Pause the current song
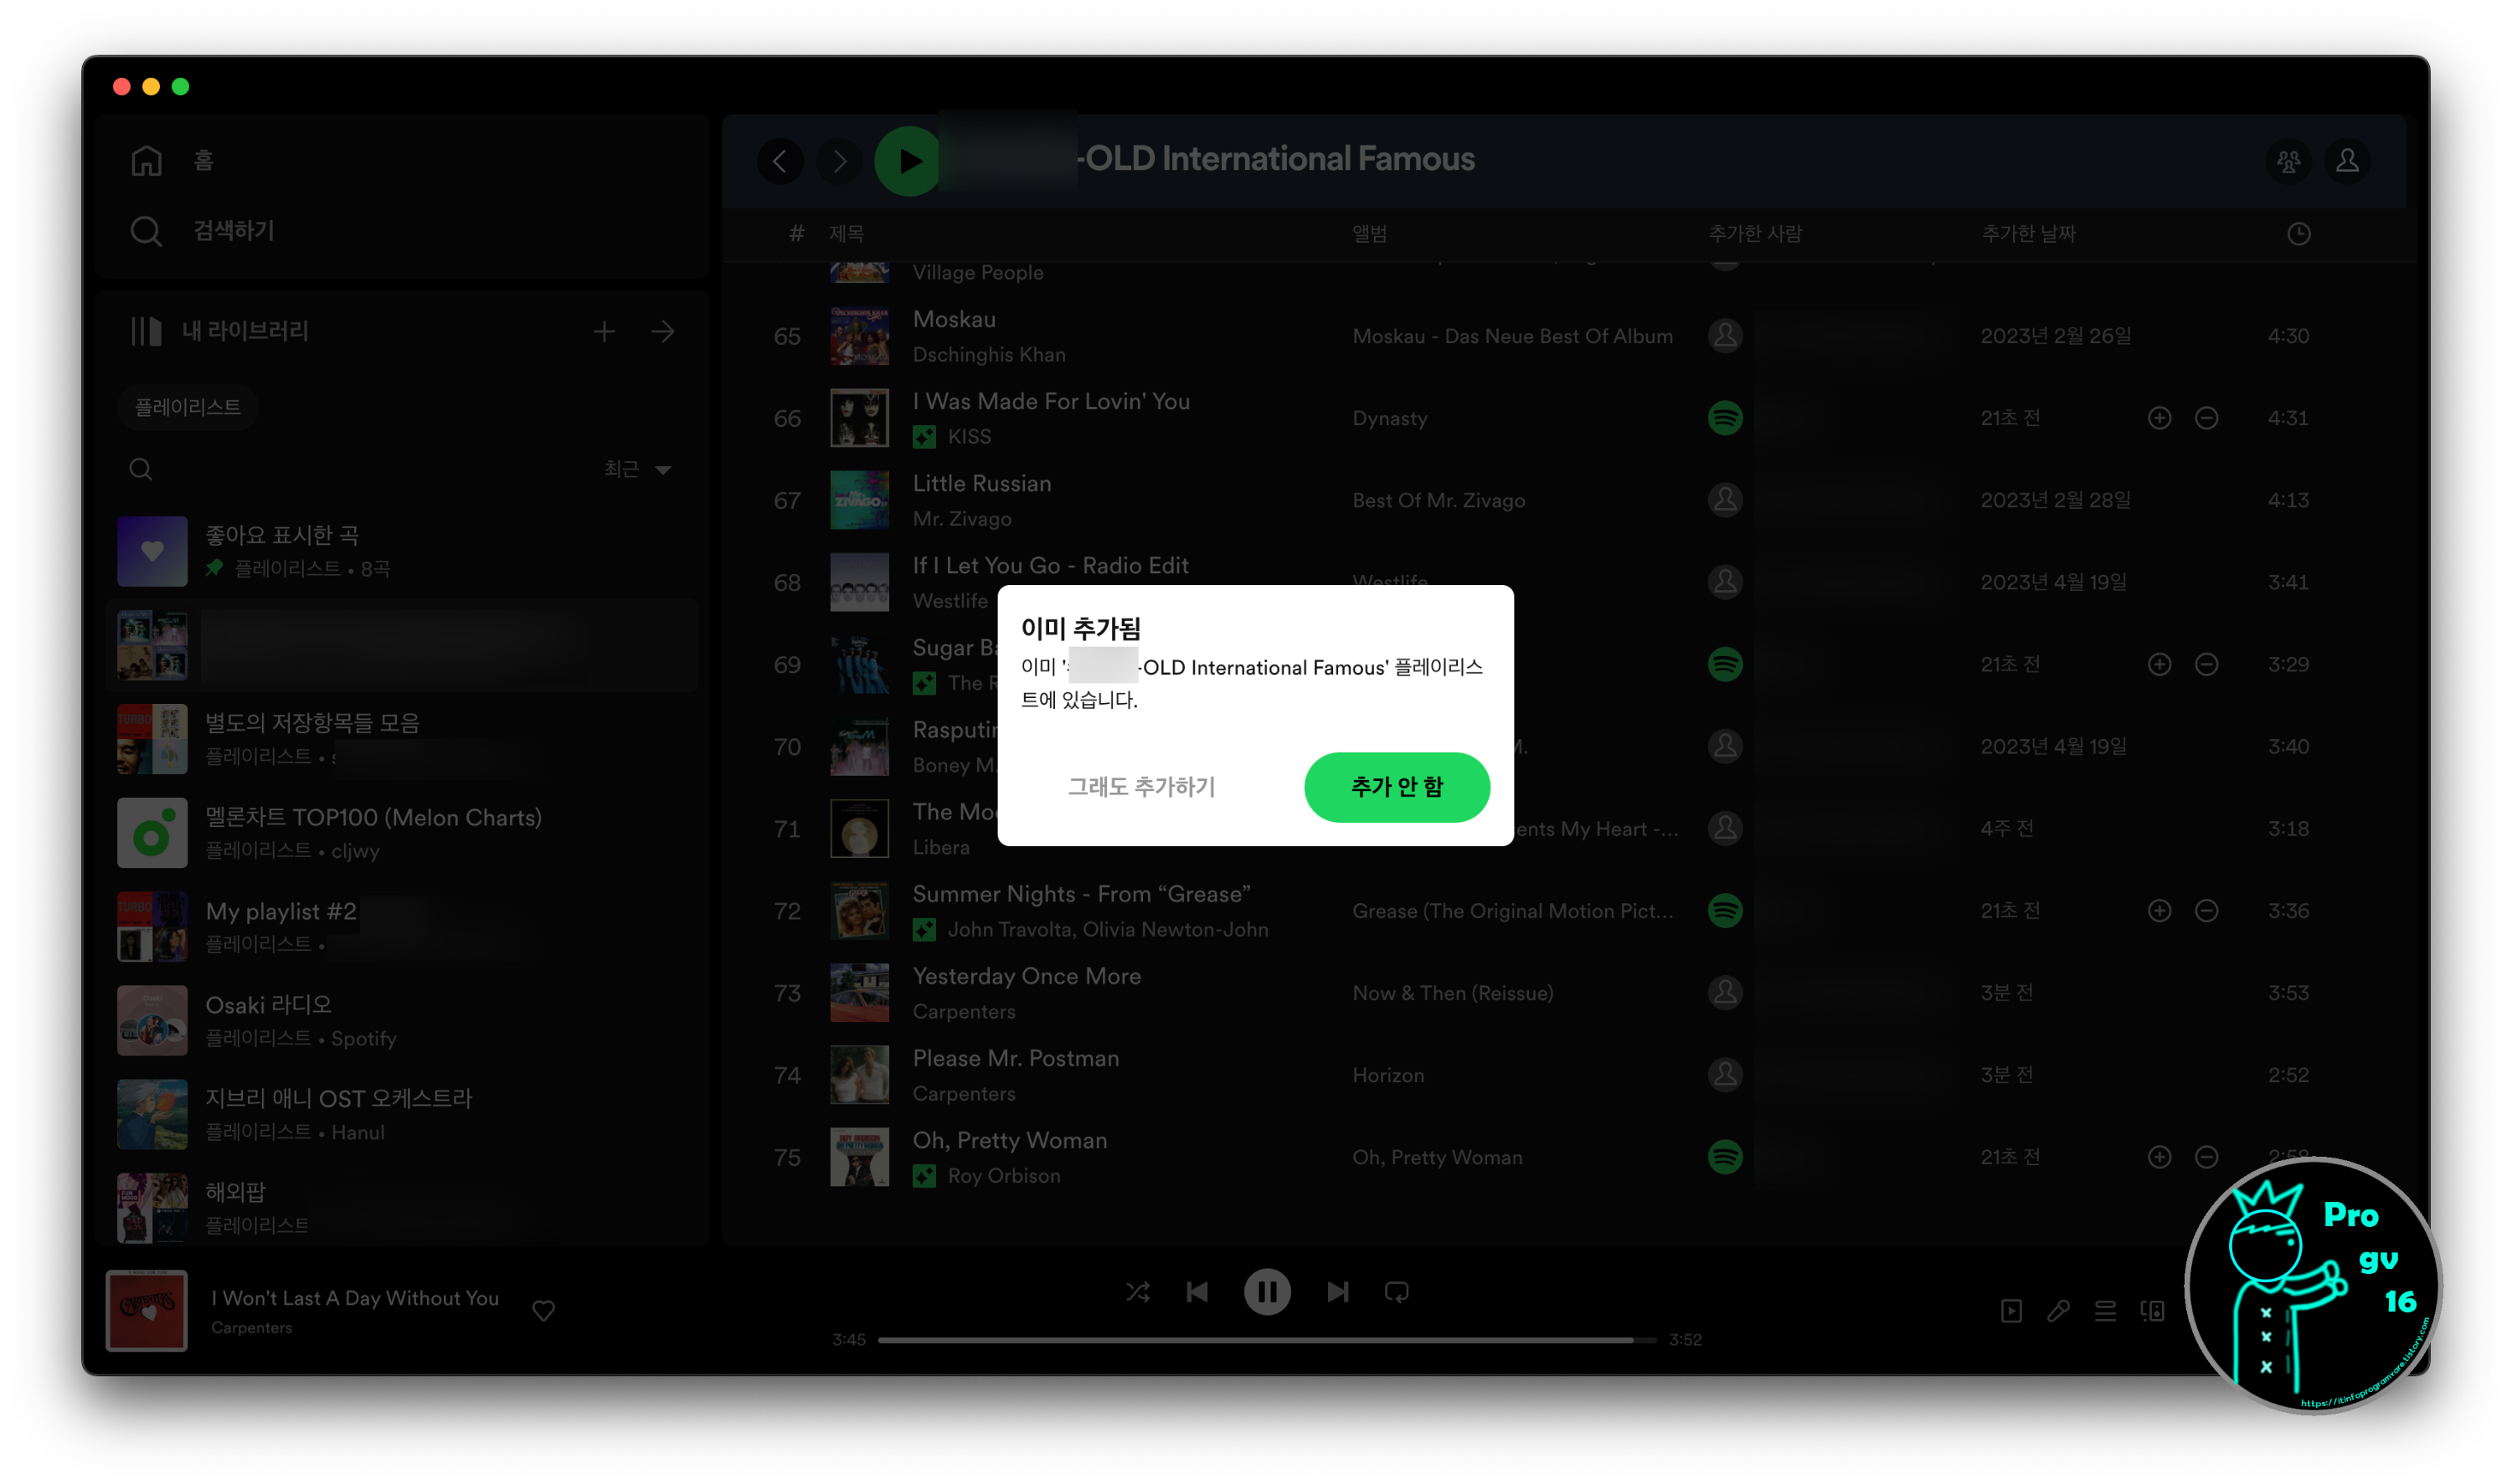This screenshot has width=2512, height=1484. click(x=1267, y=1292)
